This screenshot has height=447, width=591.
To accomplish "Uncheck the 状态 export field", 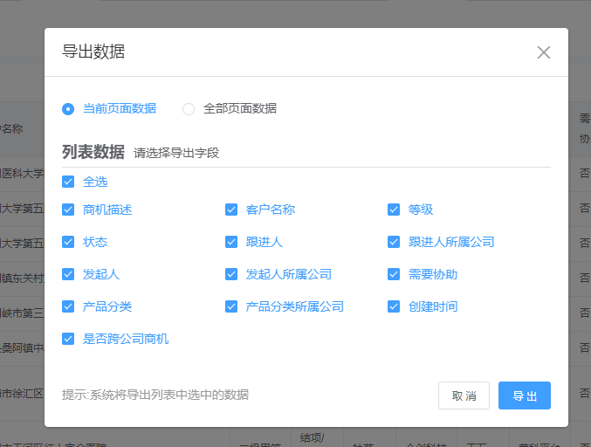I will point(68,242).
